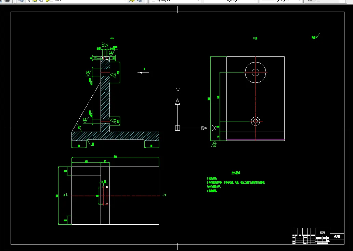The height and width of the screenshot is (251, 353).
Task: Click the hatched base plate in the section view
Action: pyautogui.click(x=115, y=136)
